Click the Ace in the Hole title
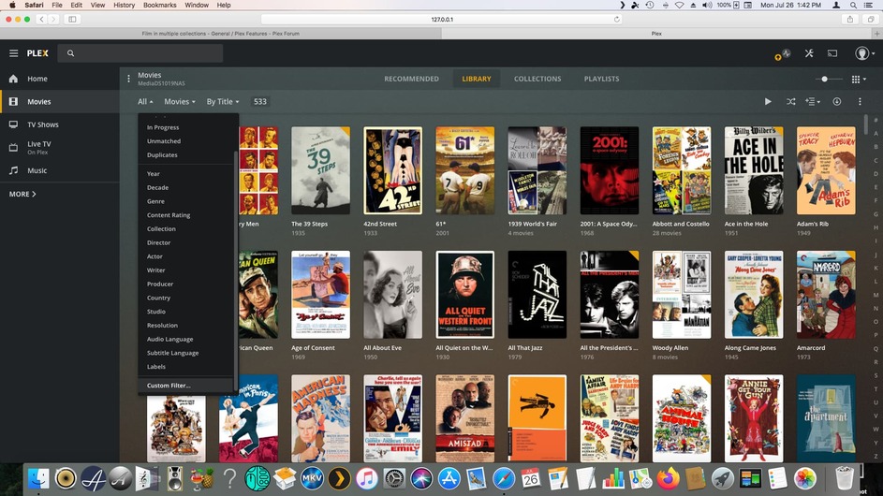This screenshot has width=883, height=496. click(745, 224)
